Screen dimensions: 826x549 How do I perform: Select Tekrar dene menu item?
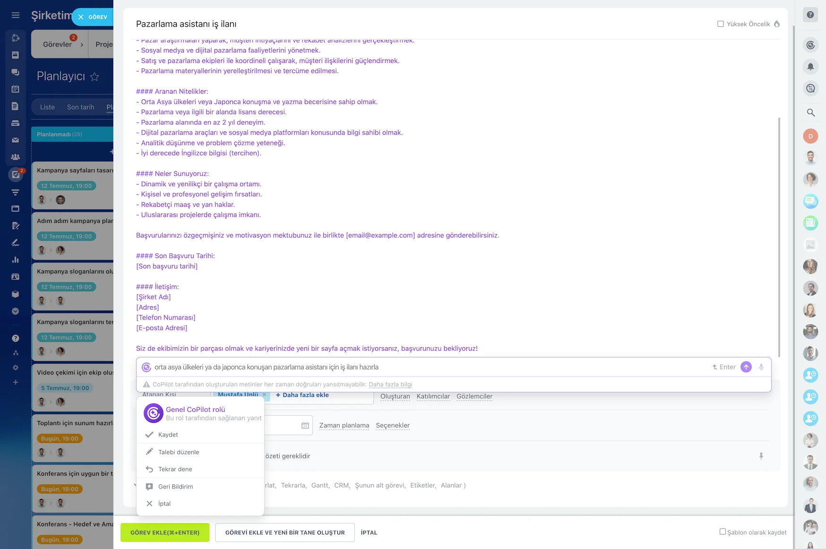200,469
